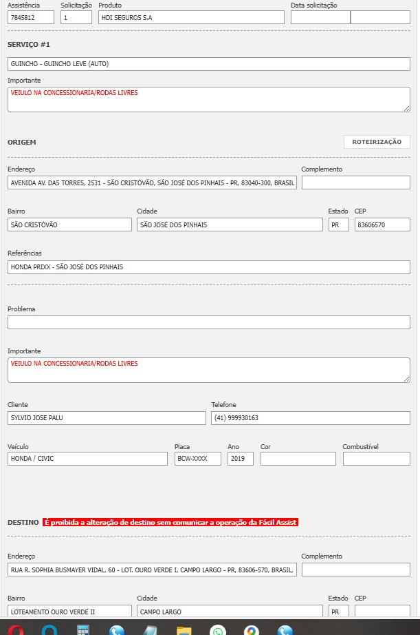Click the origin Endereço field (Avenida das Torres)
The width and height of the screenshot is (420, 635).
(152, 183)
